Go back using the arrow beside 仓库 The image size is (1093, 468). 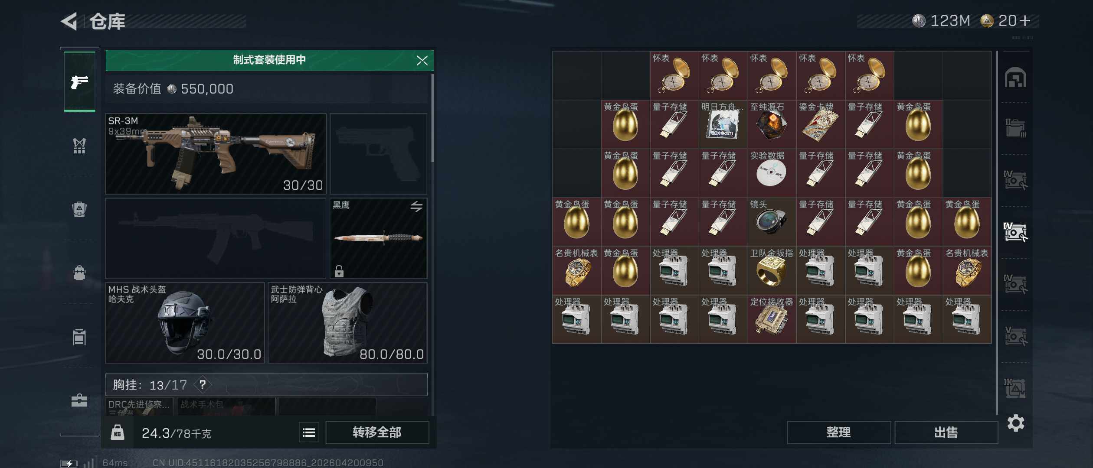click(69, 21)
